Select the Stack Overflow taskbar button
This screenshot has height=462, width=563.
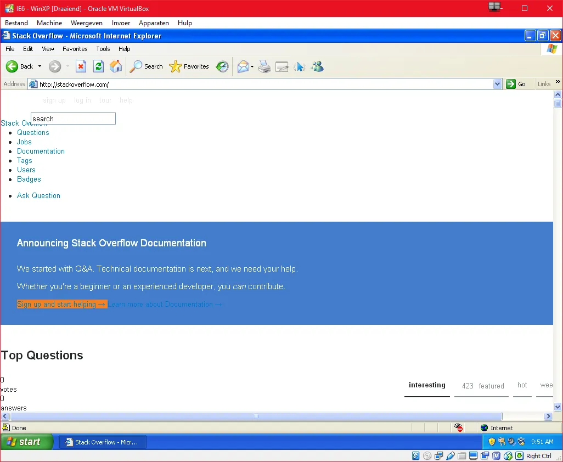[x=103, y=442]
